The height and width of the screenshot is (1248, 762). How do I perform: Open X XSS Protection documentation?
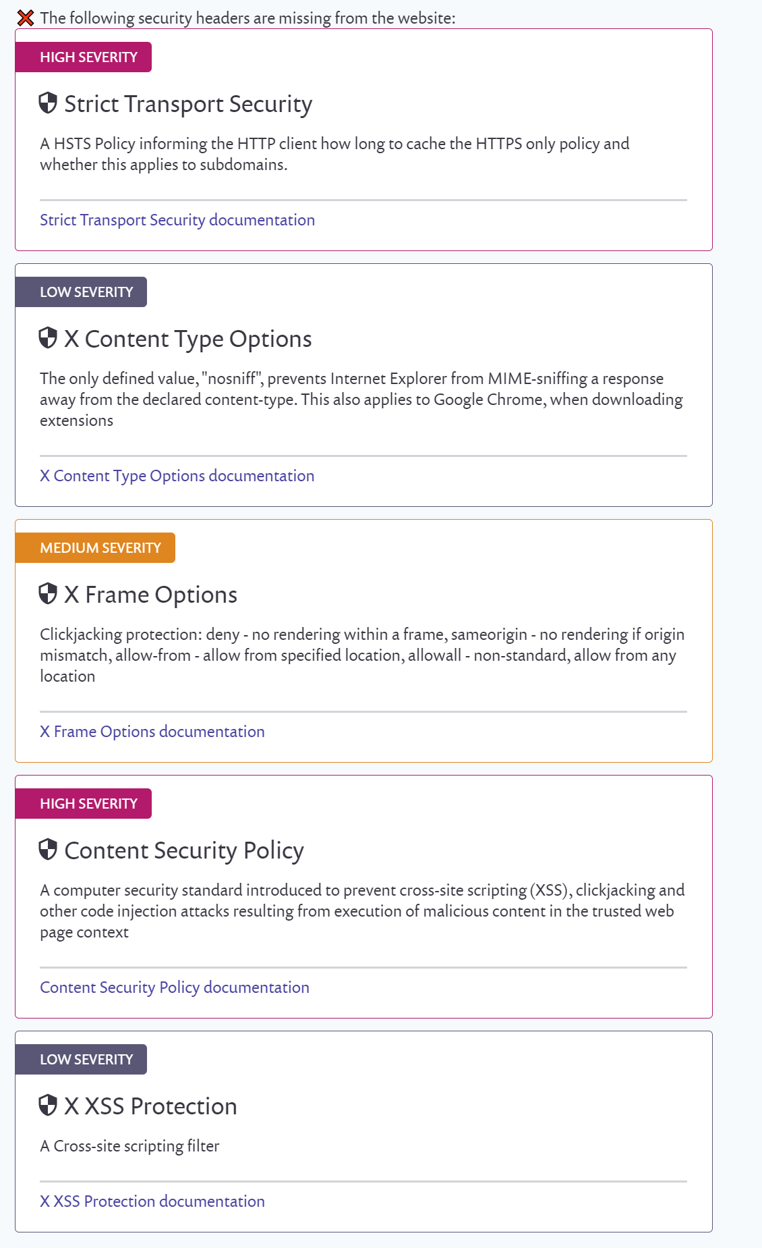click(152, 1201)
